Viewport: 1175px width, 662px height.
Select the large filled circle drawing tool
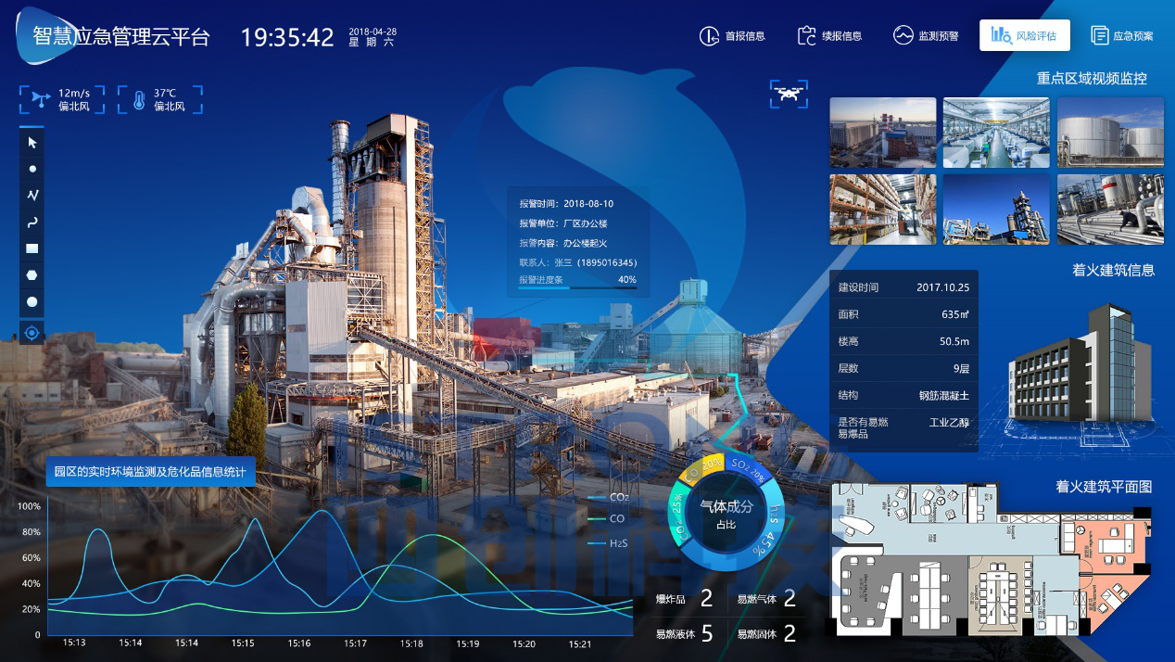click(x=32, y=302)
